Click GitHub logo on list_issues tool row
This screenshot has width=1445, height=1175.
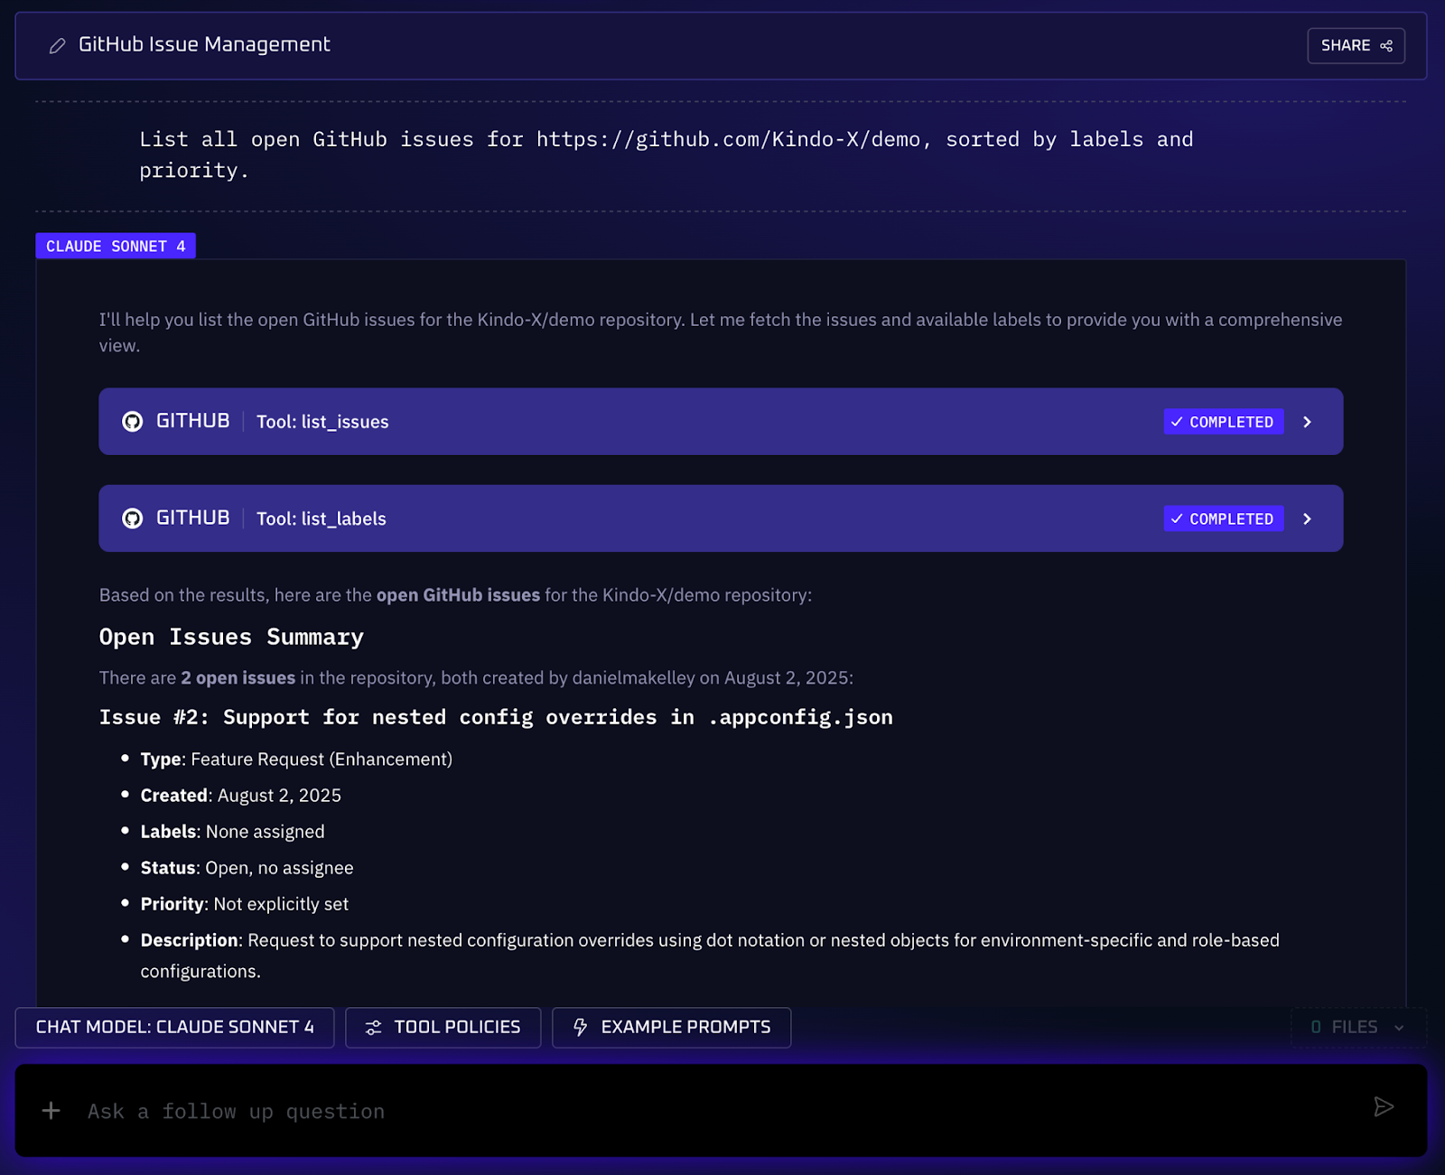133,422
